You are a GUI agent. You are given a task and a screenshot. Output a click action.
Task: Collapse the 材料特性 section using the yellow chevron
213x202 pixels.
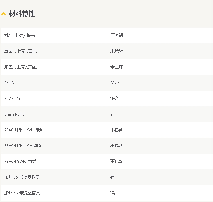(x=4, y=14)
